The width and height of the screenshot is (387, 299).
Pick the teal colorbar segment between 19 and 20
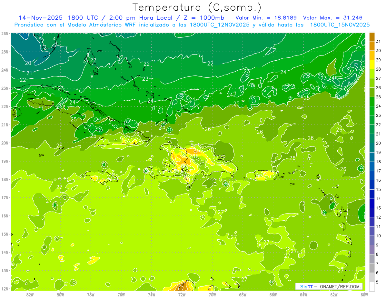372,148
